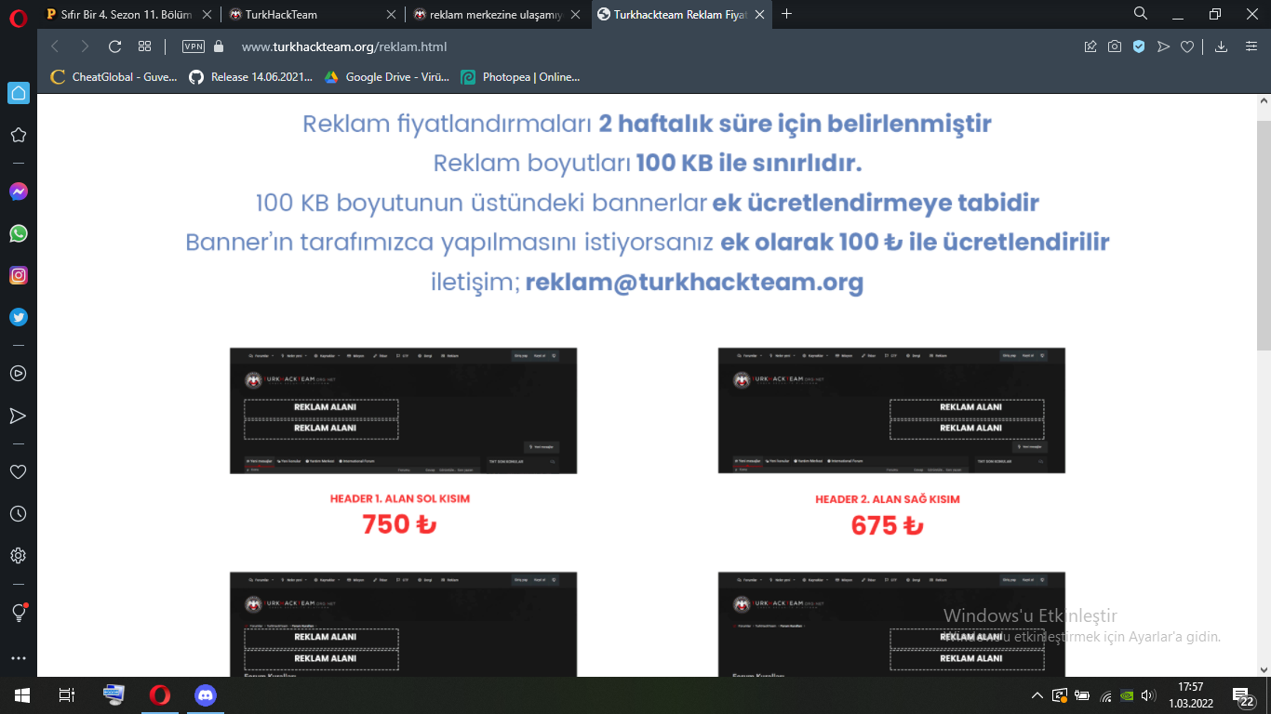The height and width of the screenshot is (714, 1271).
Task: Switch to TurkHackTeam tab
Action: click(313, 14)
